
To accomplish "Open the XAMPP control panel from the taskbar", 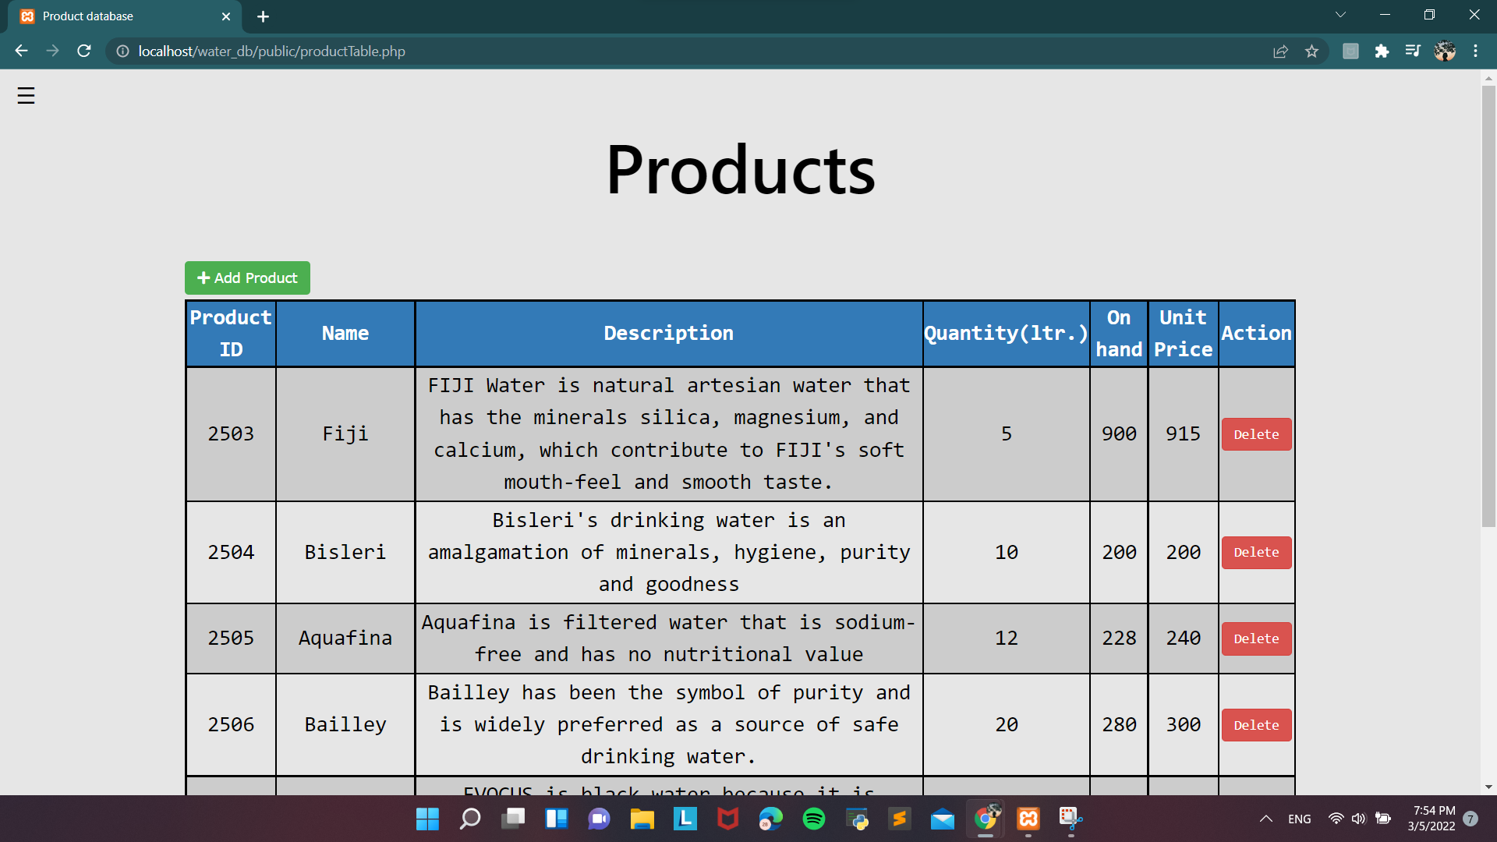I will click(x=1028, y=819).
